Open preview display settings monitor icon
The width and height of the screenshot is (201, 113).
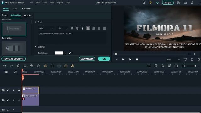[185, 59]
